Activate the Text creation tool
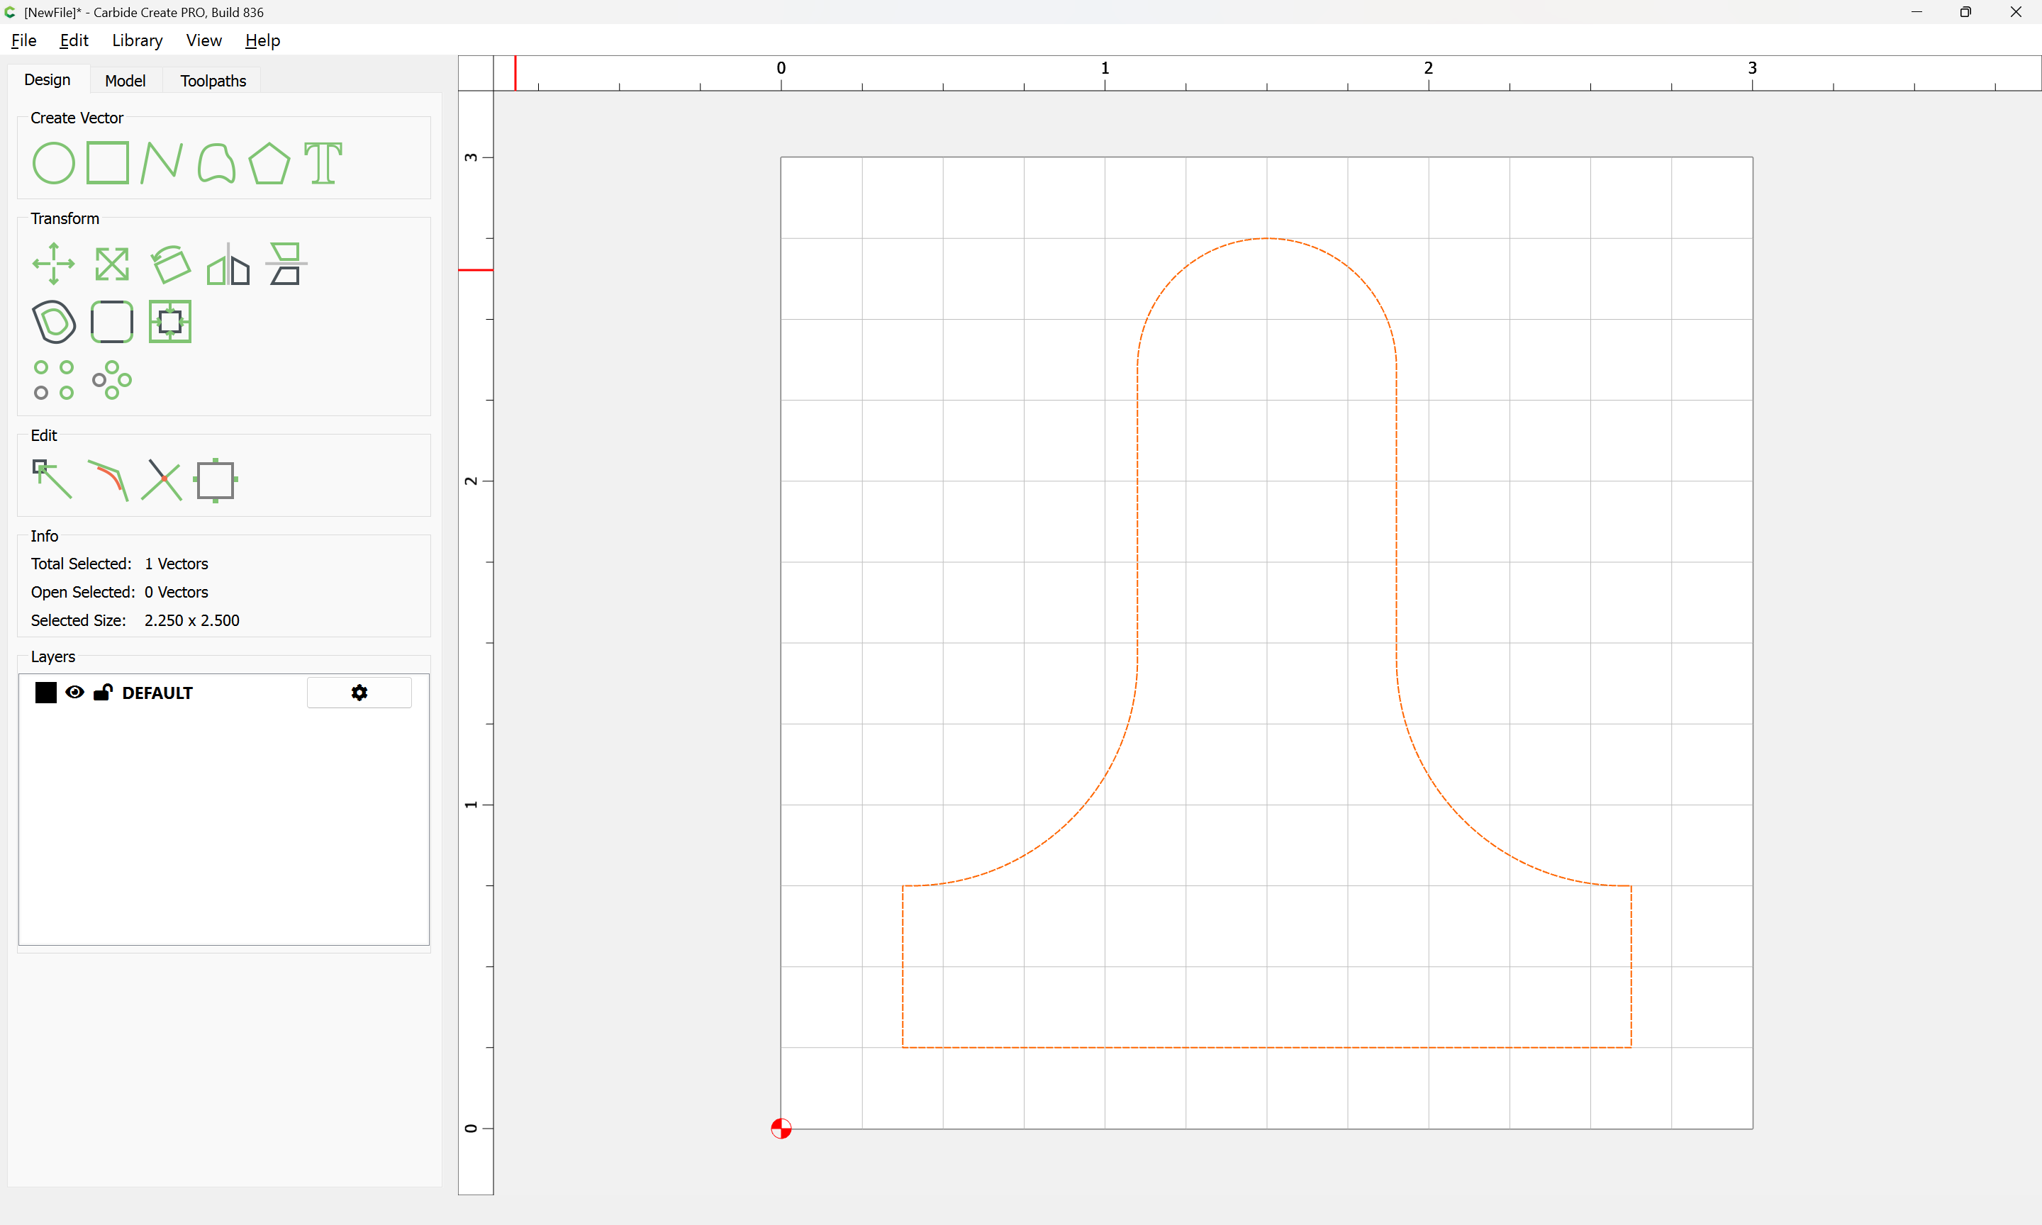This screenshot has height=1225, width=2042. [323, 162]
